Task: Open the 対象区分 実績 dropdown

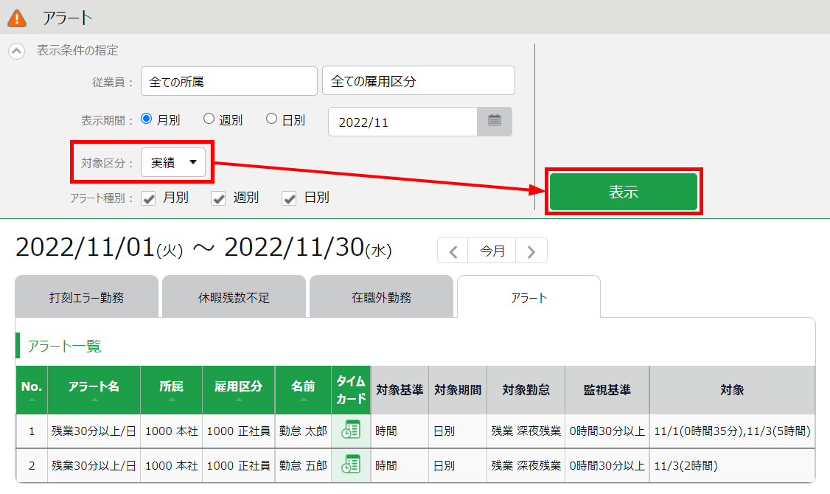Action: point(173,163)
